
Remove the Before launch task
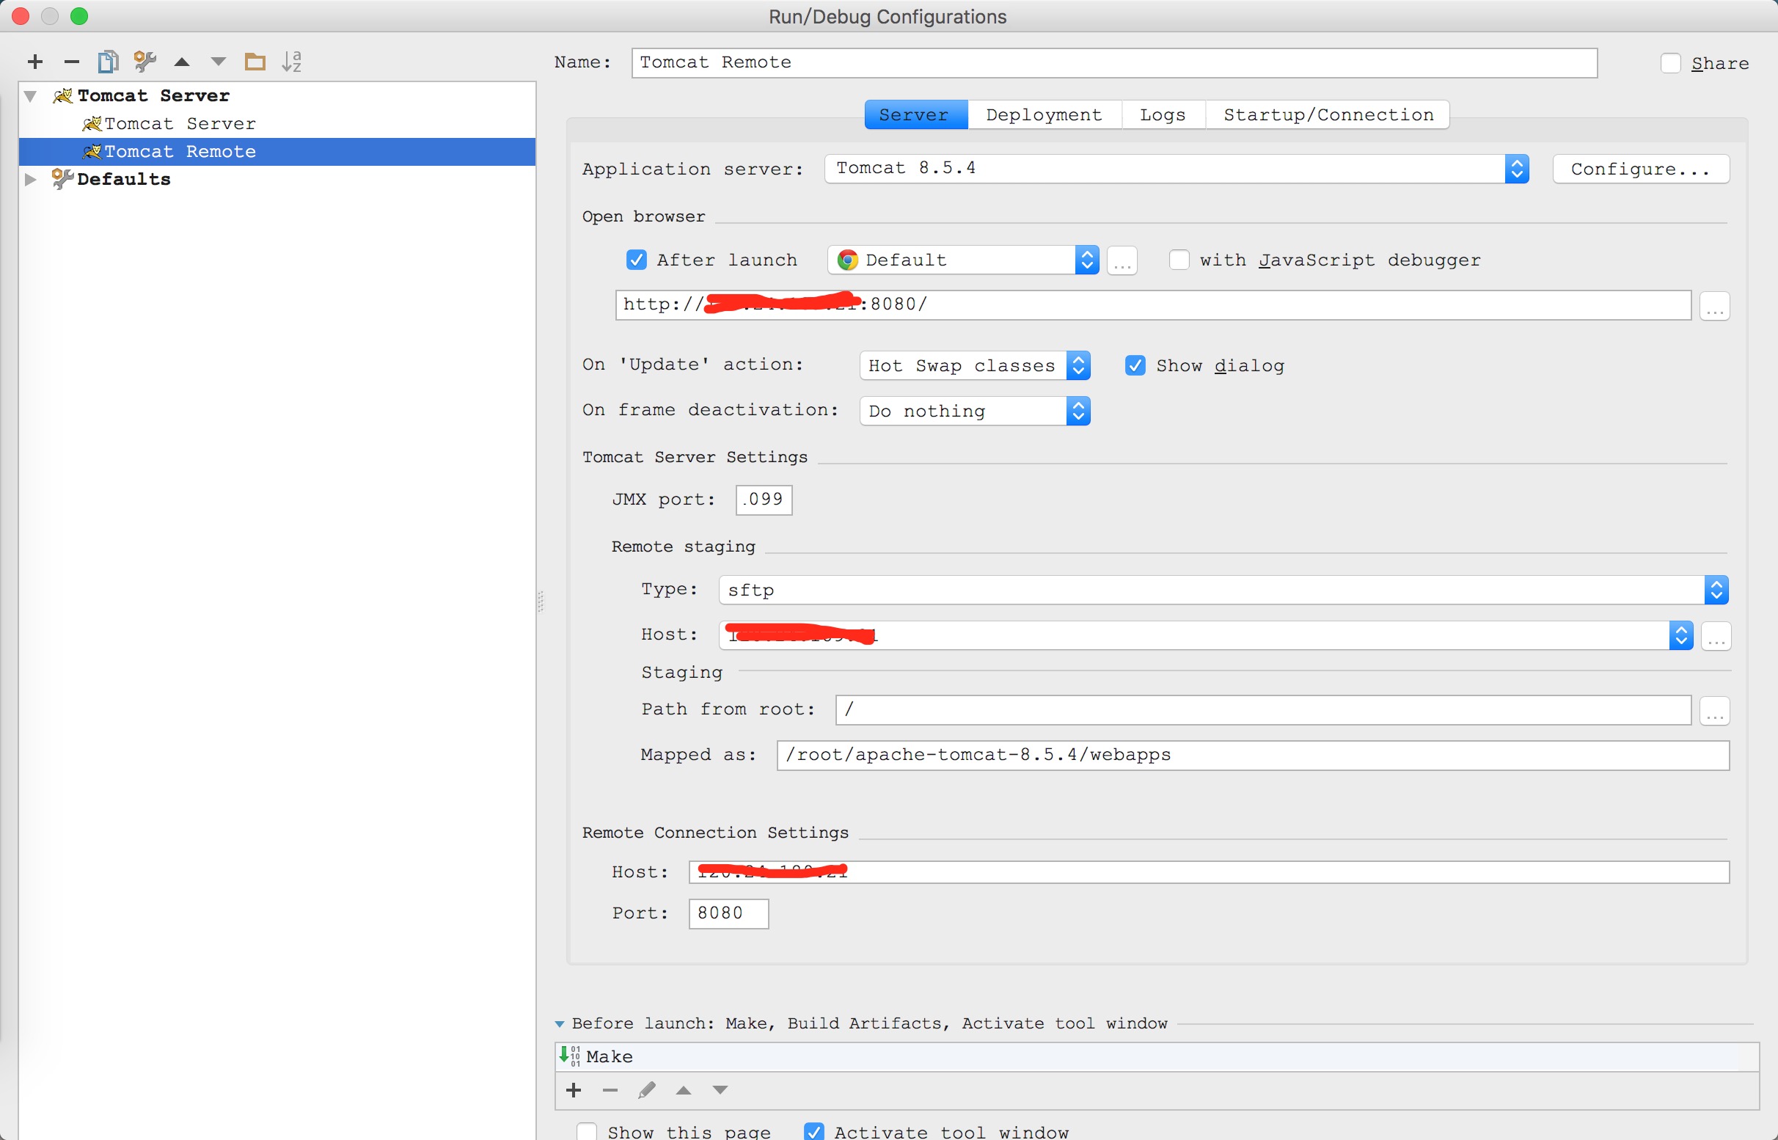(610, 1089)
